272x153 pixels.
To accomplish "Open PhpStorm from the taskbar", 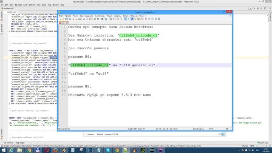I will [161, 150].
